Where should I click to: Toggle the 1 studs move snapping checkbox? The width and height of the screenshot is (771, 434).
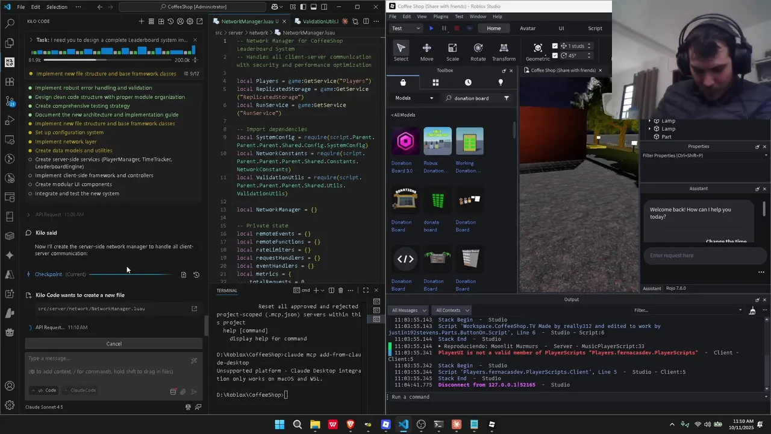(x=555, y=46)
